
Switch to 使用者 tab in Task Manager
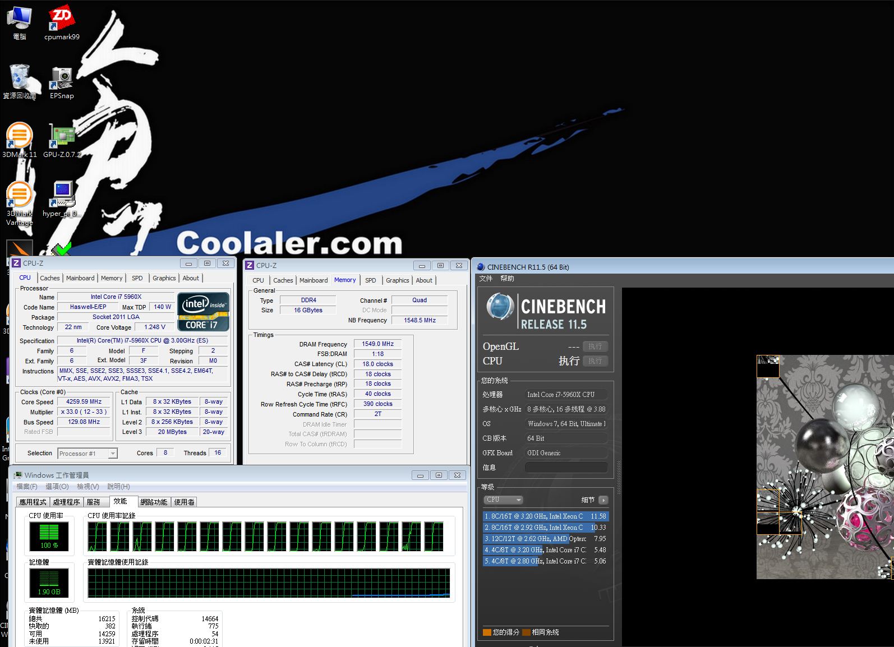pos(185,502)
